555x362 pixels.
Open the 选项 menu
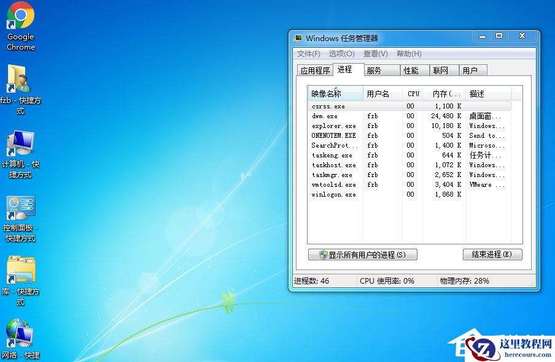[341, 53]
